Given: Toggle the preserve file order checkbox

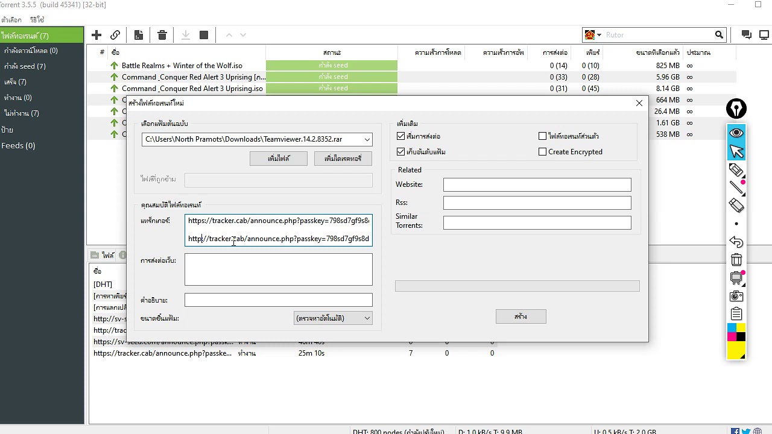Looking at the screenshot, I should (x=400, y=152).
